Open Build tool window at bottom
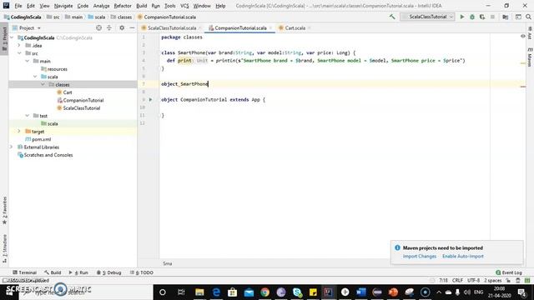This screenshot has height=300, width=534. click(53, 272)
